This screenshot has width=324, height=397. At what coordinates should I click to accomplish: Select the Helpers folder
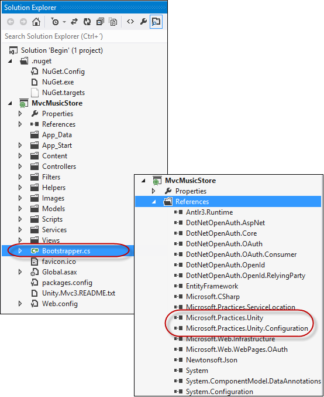(54, 188)
